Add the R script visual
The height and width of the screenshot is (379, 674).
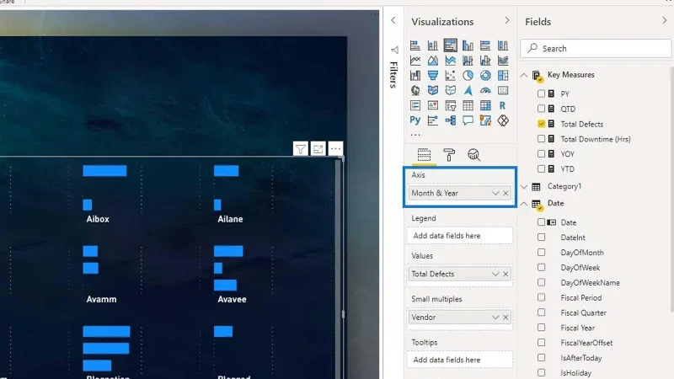tap(502, 105)
